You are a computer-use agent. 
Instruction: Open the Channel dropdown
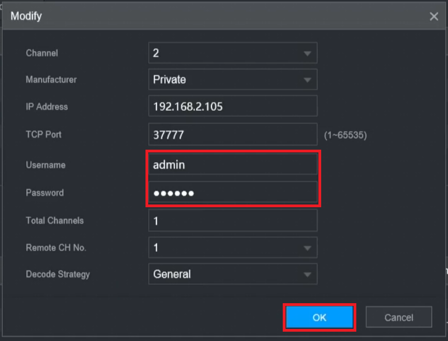click(232, 53)
